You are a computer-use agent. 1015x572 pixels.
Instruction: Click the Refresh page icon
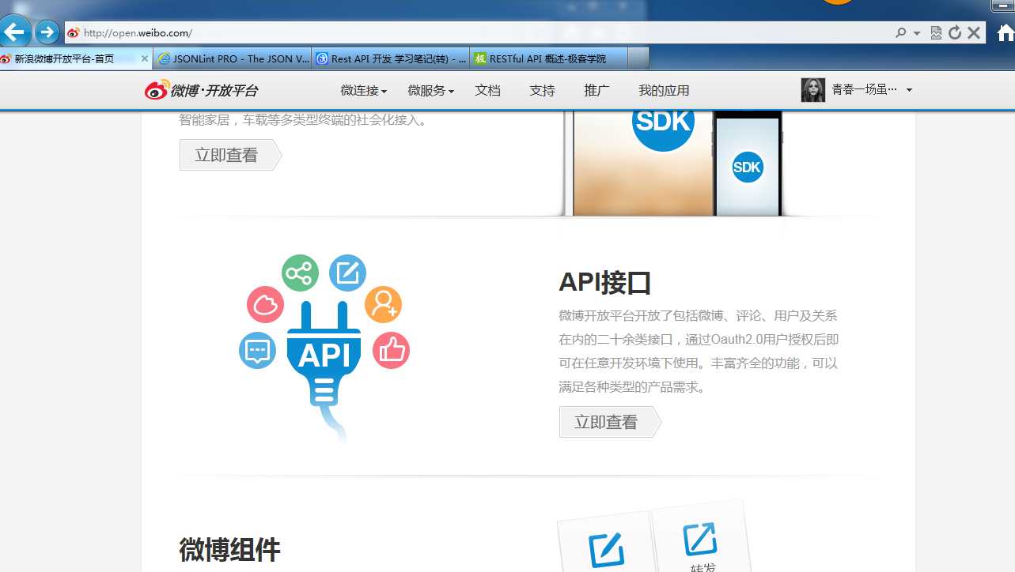click(x=955, y=33)
